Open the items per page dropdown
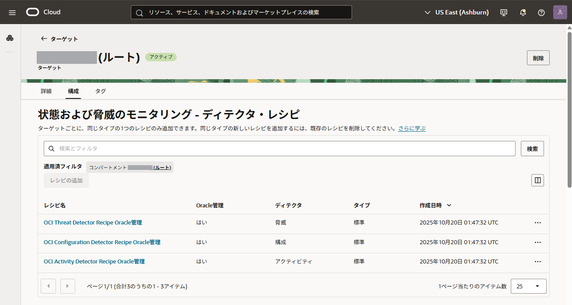 point(528,286)
